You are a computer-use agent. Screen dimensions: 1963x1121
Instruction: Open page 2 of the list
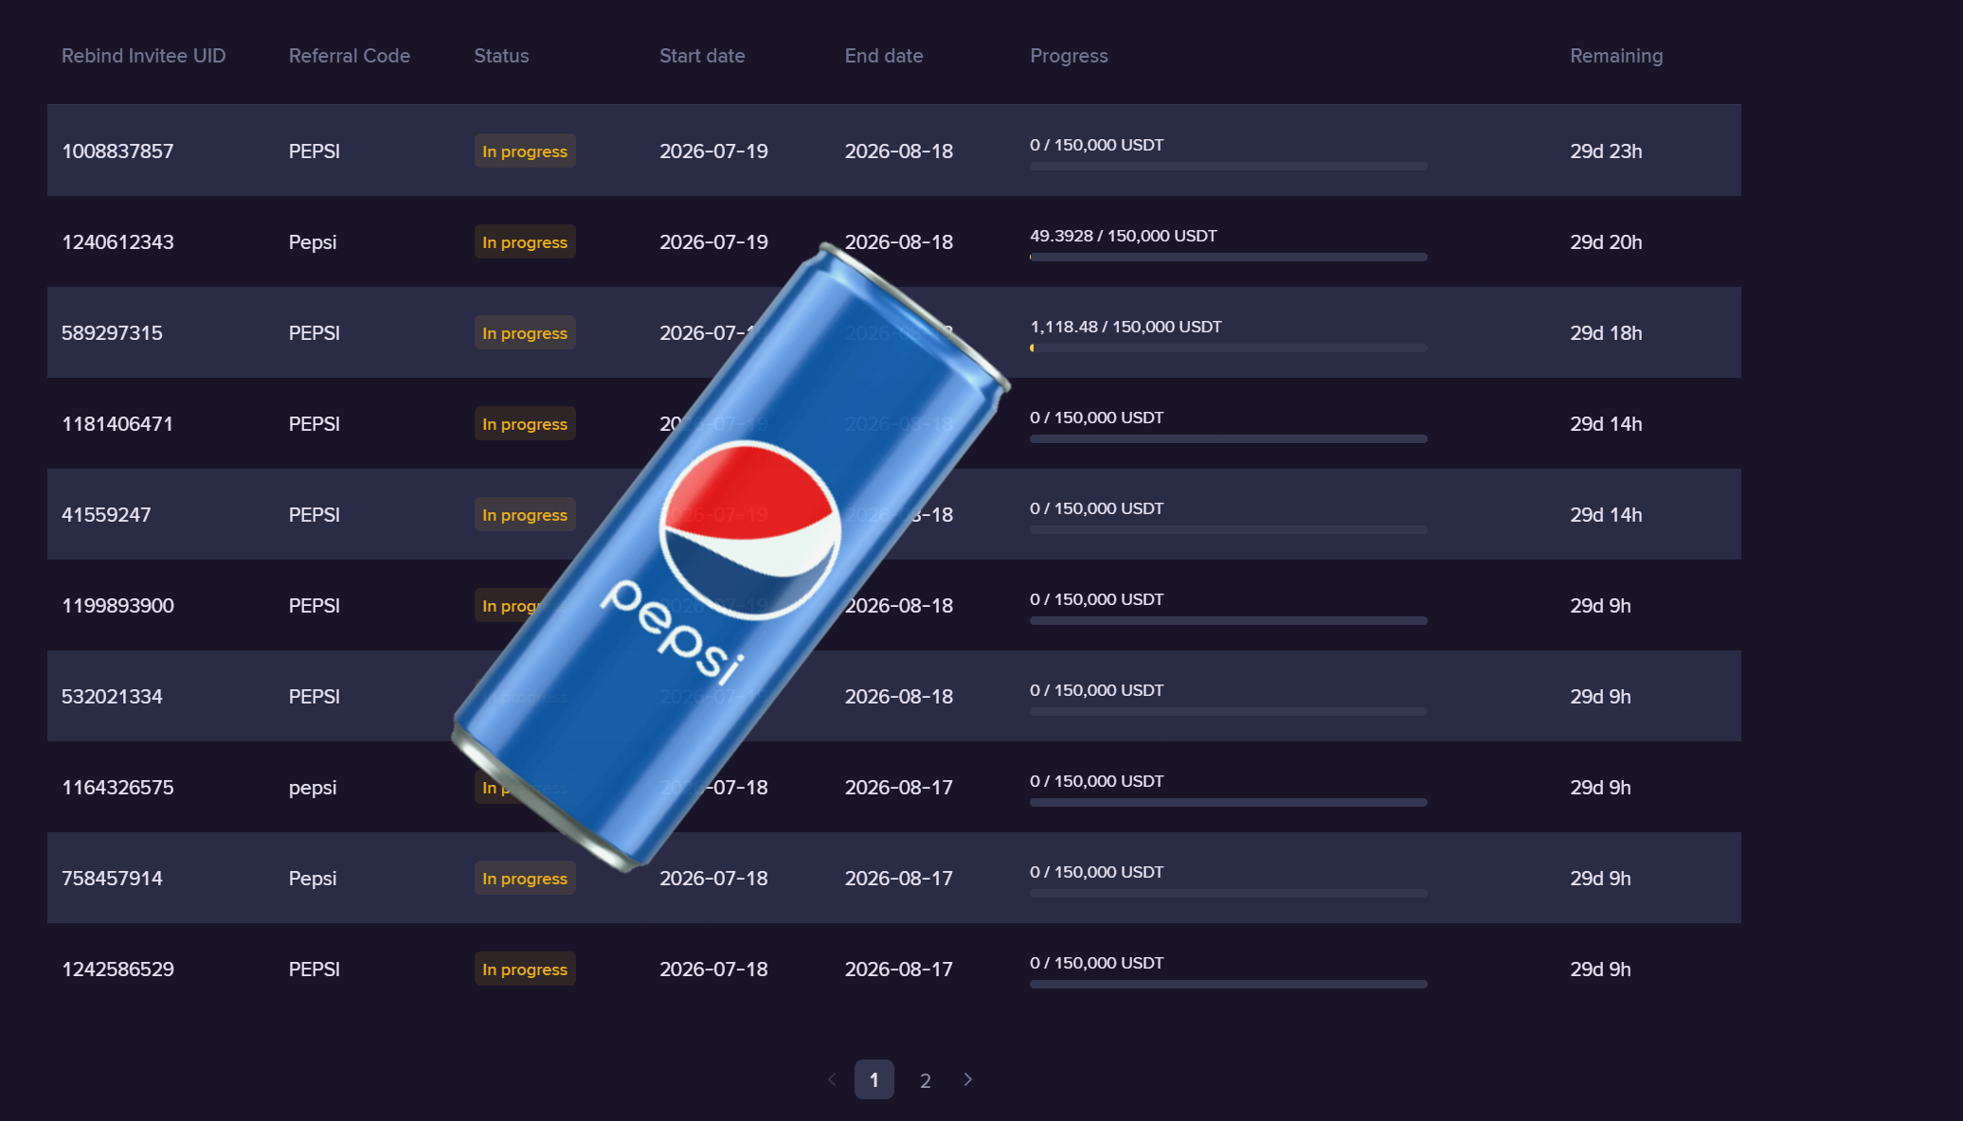point(926,1080)
